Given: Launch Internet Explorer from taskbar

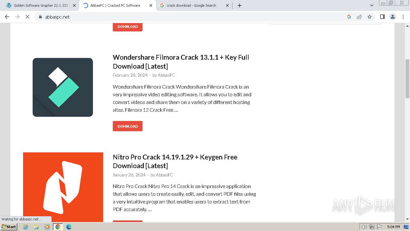Looking at the screenshot, I should 26,227.
